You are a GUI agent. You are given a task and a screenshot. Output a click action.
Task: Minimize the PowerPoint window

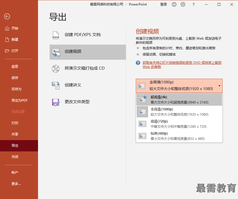206,5
